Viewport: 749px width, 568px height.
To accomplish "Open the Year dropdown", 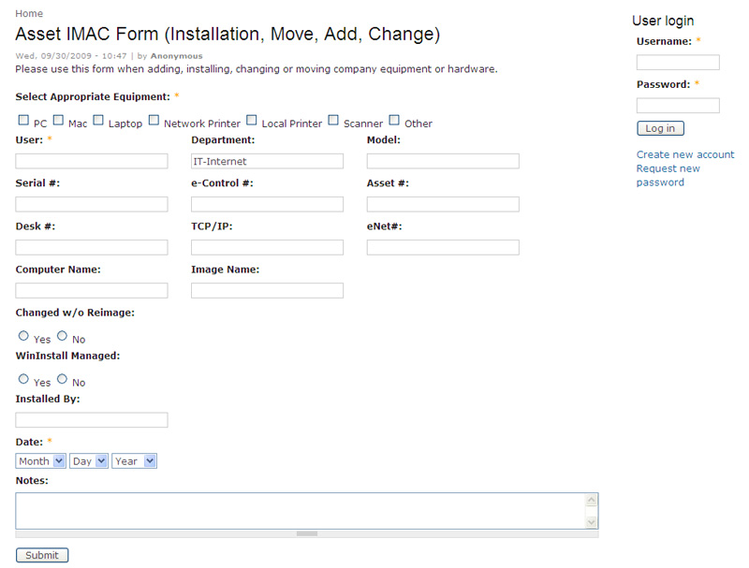I will click(x=134, y=461).
